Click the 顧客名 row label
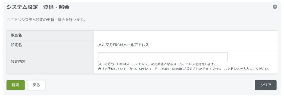The width and height of the screenshot is (284, 97). (x=16, y=35)
